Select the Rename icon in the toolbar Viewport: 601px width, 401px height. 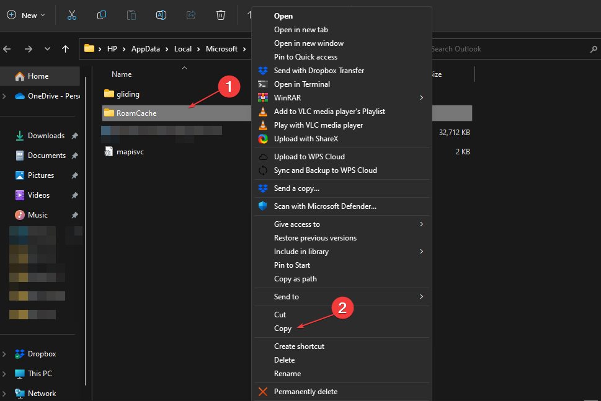pos(161,14)
